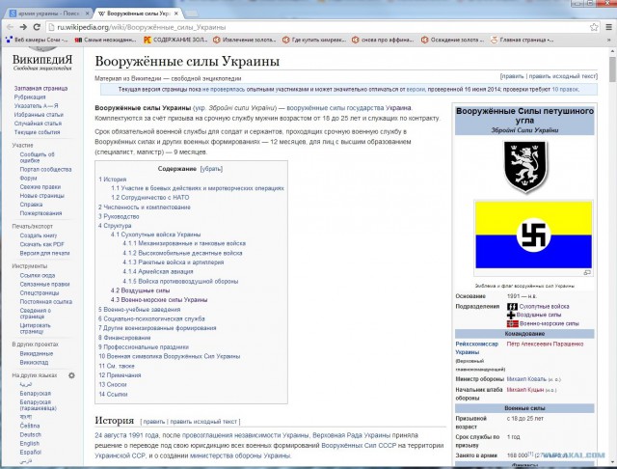Viewport: 617px width, 469px height.
Task: Open the 'Где купить камреак...' bookmark
Action: [x=314, y=40]
